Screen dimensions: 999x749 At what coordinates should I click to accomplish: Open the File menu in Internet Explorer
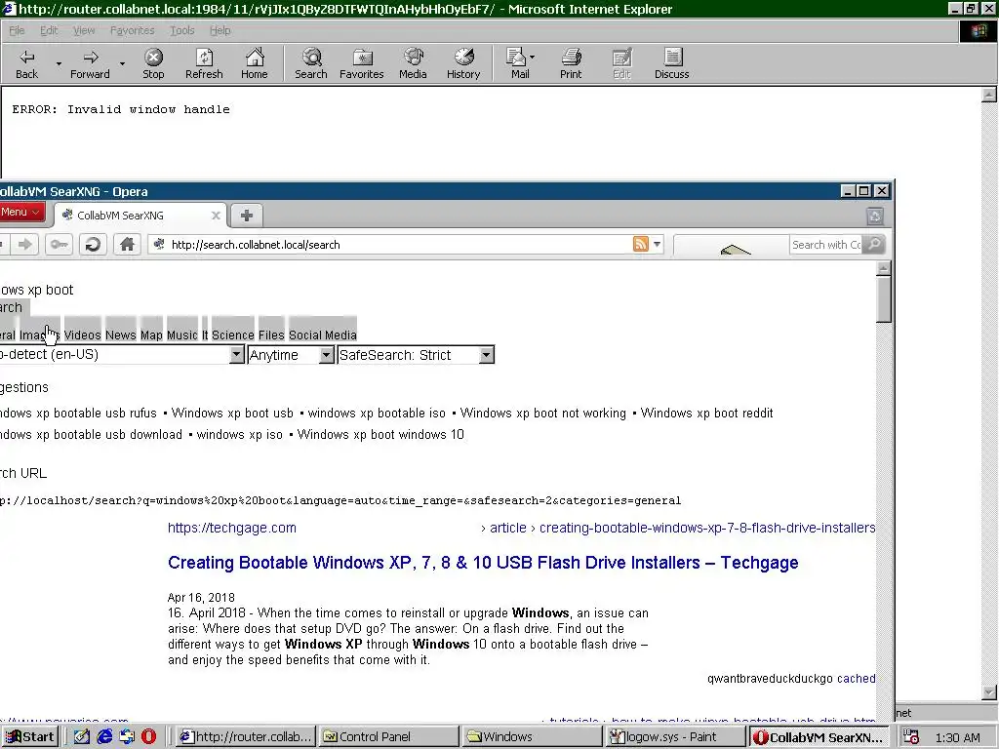tap(17, 30)
